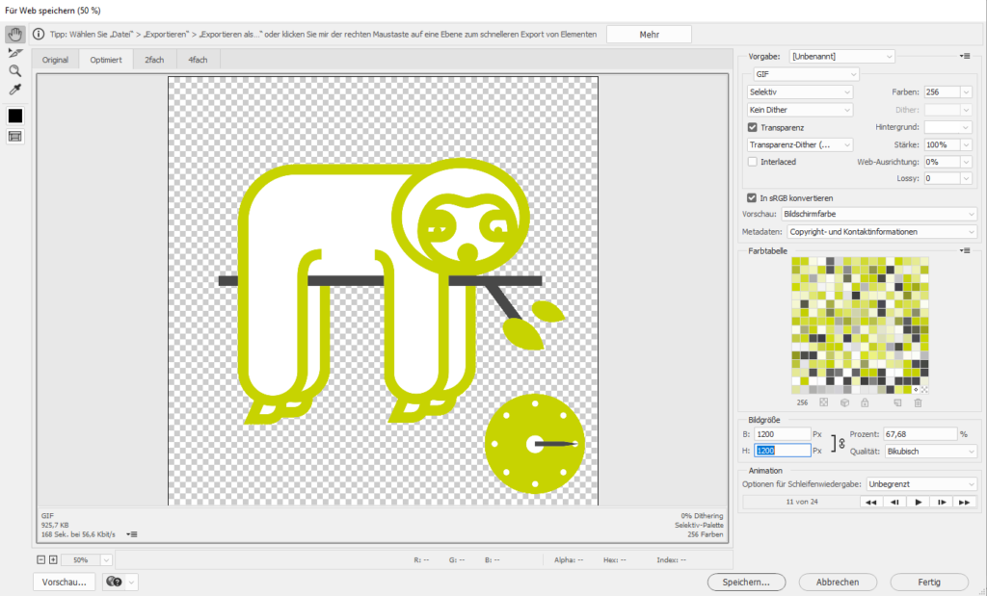Click the trash icon under Farbtabelle
Viewport: 987px width, 596px height.
pos(918,402)
